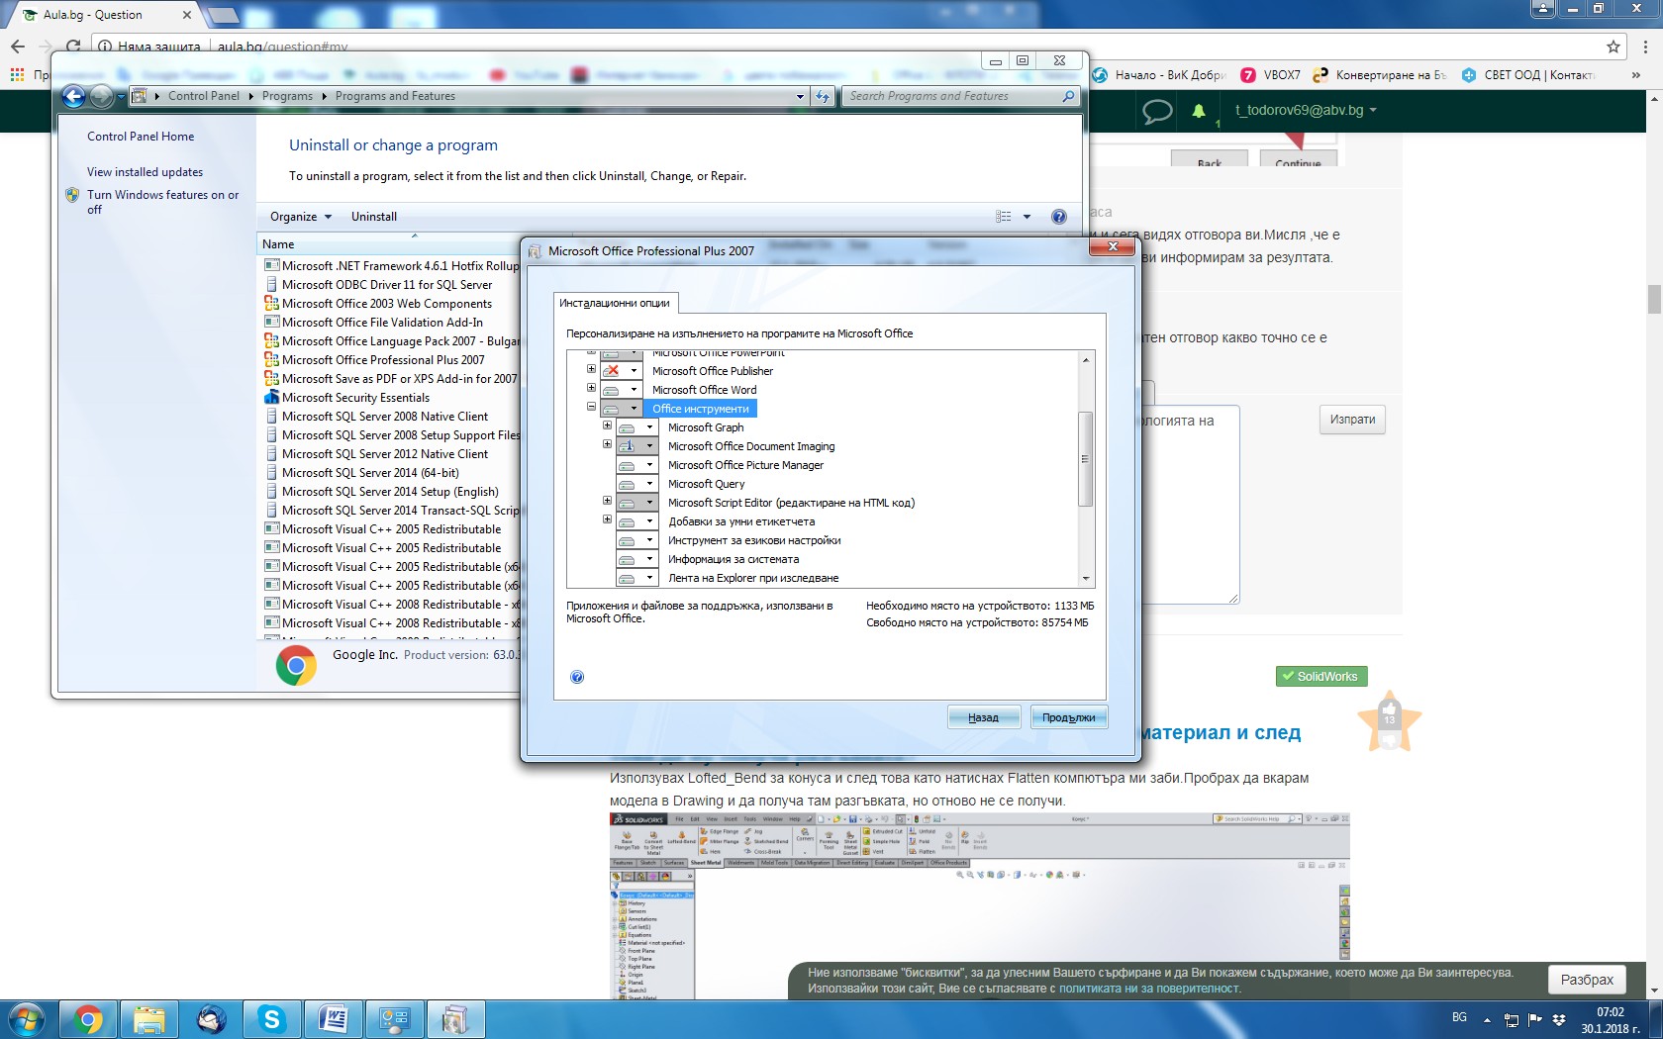Click the Forward arrow in Control Panel window

[x=101, y=96]
